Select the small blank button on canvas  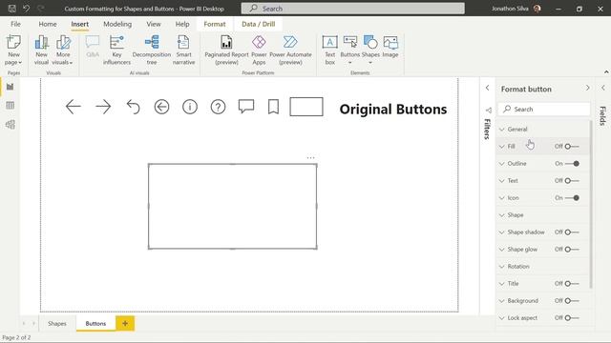click(x=306, y=107)
